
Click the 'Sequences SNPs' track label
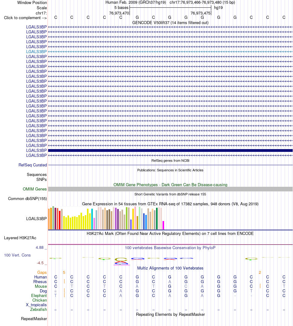point(36,177)
